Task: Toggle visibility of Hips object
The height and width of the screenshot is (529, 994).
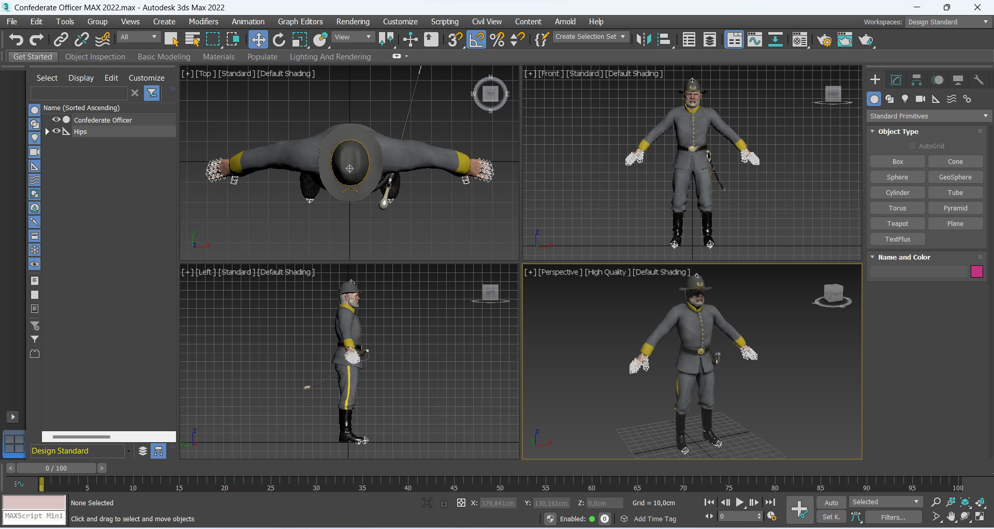Action: 56,131
